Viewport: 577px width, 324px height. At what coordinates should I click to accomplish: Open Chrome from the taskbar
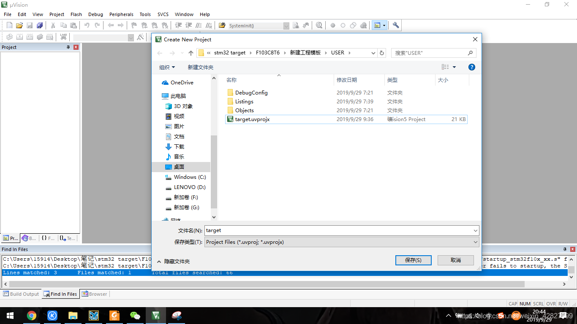31,316
